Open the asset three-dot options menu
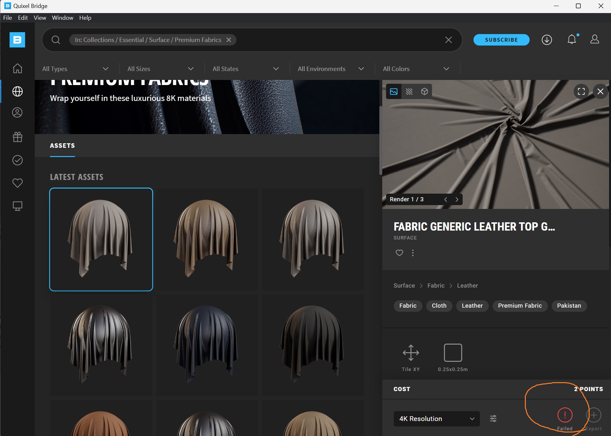This screenshot has width=611, height=436. 413,253
